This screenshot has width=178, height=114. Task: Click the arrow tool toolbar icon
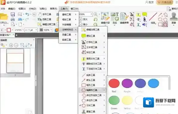click(x=160, y=14)
